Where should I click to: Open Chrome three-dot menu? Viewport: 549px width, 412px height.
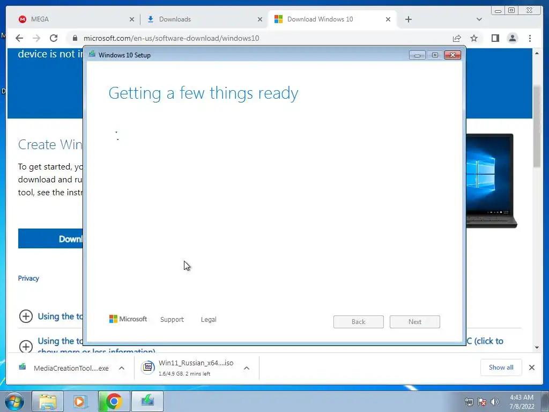pos(530,38)
